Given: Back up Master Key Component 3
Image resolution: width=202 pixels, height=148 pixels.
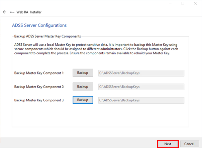Looking at the screenshot, I should tap(83, 100).
